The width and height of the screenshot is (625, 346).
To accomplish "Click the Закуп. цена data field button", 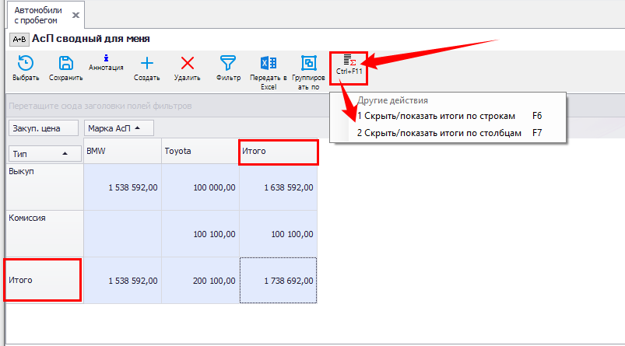I will point(44,128).
